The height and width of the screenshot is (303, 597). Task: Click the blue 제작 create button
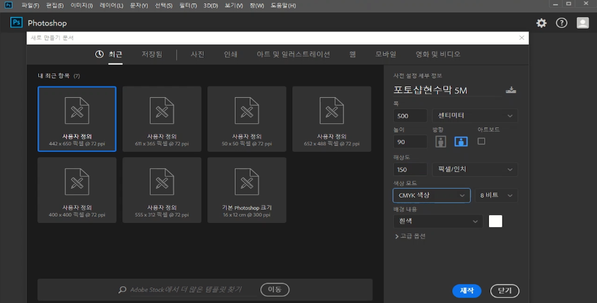[467, 291]
